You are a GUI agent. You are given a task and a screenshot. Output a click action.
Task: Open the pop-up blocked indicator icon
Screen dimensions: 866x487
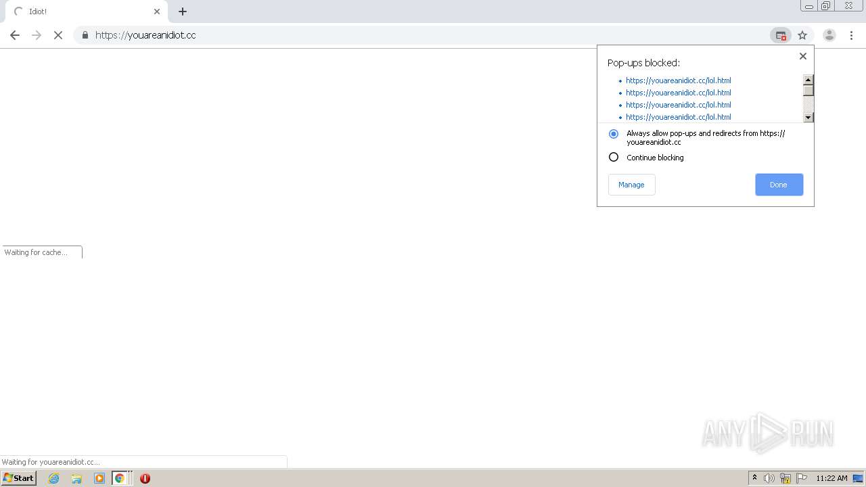(x=781, y=35)
